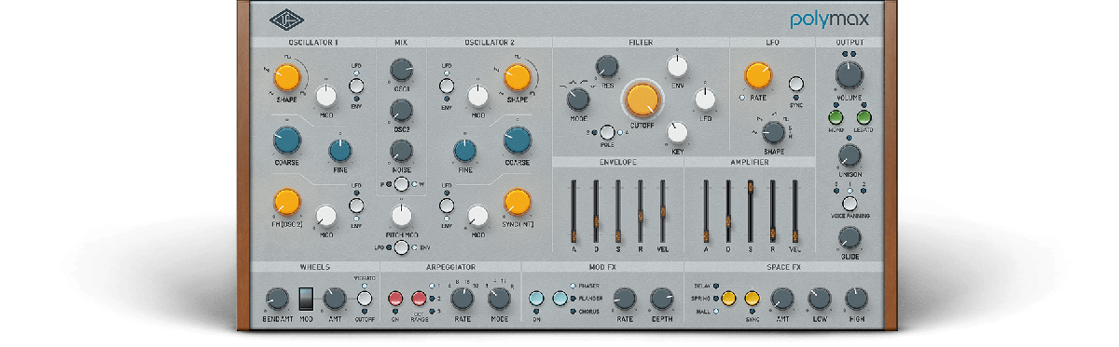Turn the filter KEY tracking knob
This screenshot has height=347, width=1119.
(678, 132)
